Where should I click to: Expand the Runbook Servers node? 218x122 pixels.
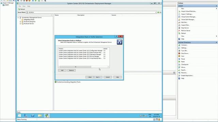coord(20,24)
